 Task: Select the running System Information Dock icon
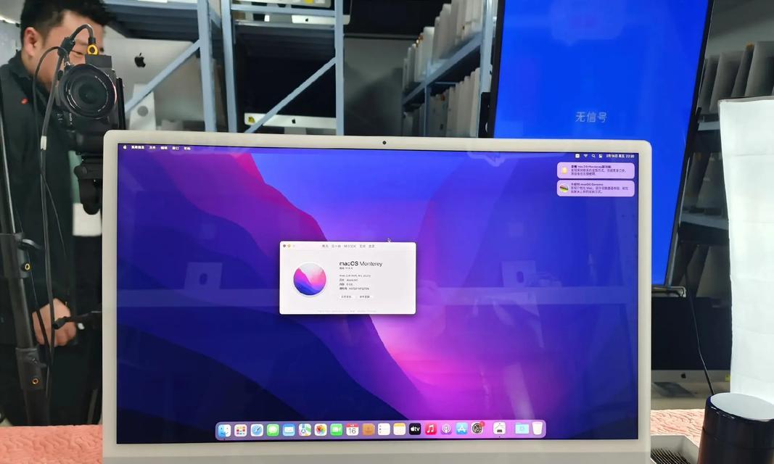(x=499, y=428)
